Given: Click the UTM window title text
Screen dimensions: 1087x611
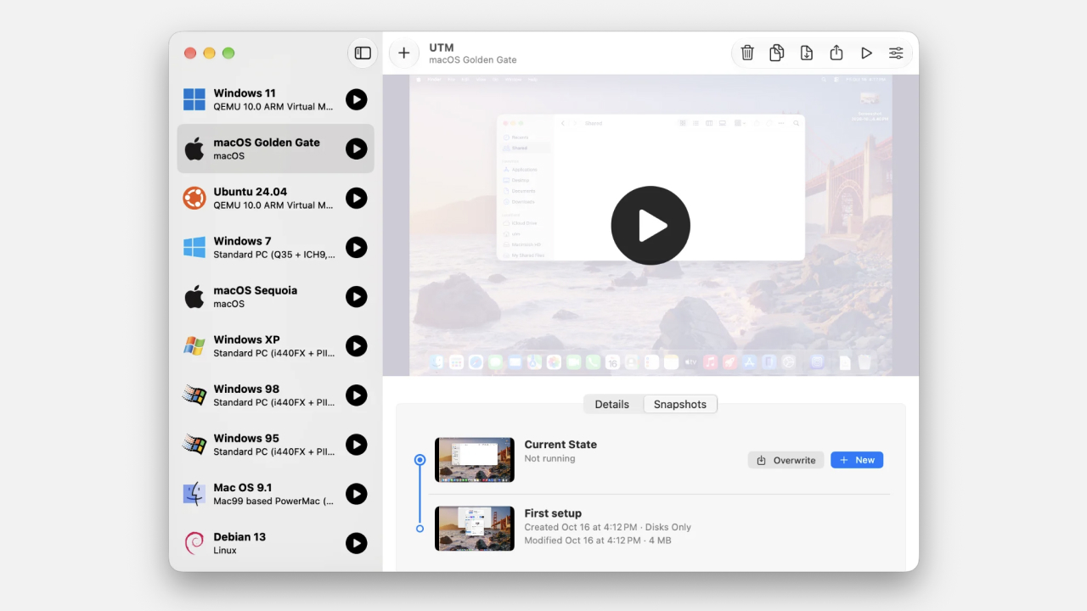Looking at the screenshot, I should coord(442,48).
